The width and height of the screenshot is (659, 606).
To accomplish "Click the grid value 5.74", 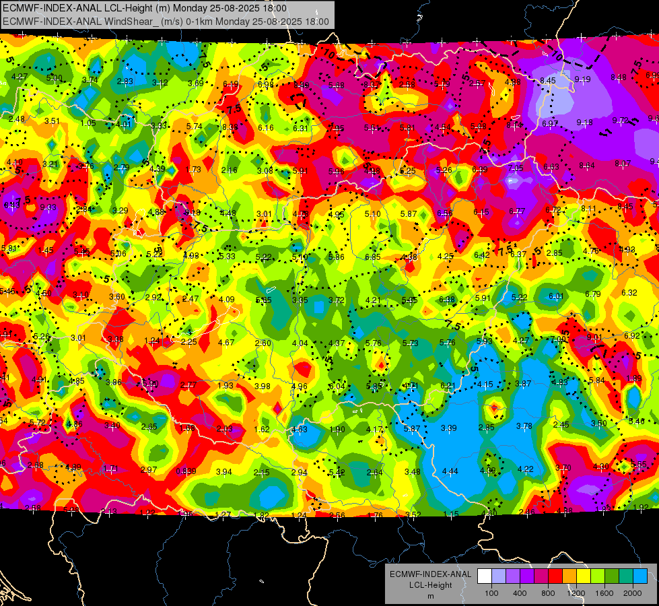I will click(x=195, y=126).
